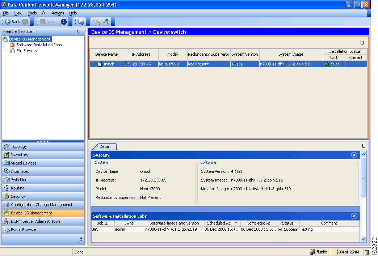Click the filter toolbar icon
The height and width of the screenshot is (256, 378).
coord(107,21)
